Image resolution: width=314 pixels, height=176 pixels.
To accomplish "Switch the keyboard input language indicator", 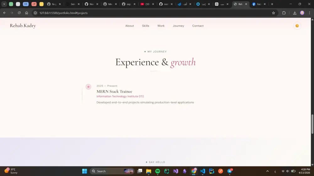I will point(275,171).
